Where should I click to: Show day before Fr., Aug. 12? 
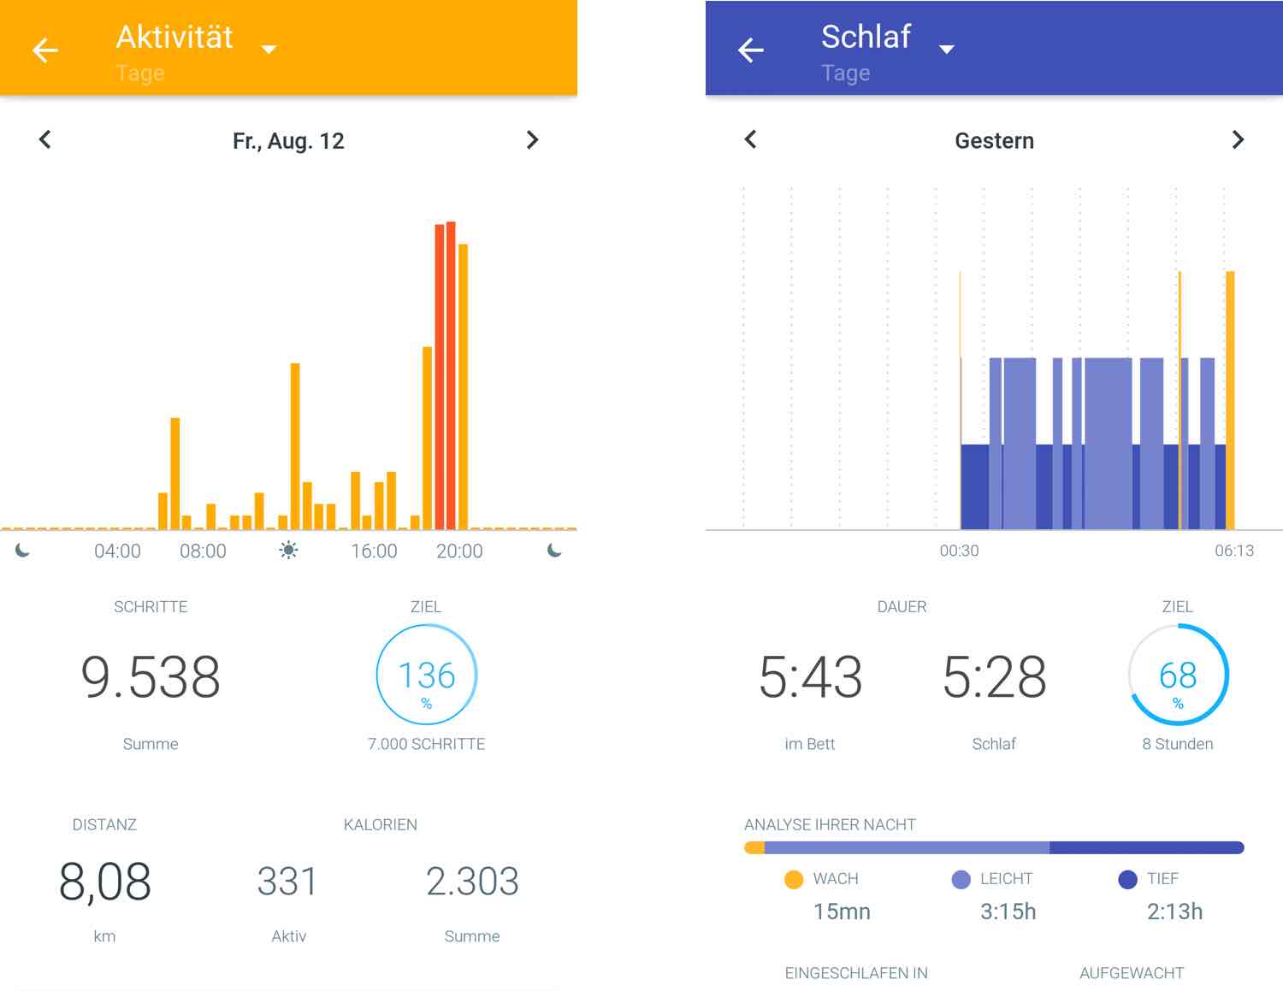point(45,139)
